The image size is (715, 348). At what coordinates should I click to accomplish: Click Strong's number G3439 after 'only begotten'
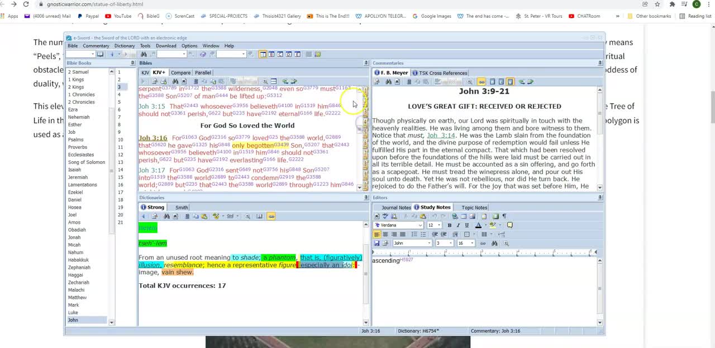pos(282,144)
